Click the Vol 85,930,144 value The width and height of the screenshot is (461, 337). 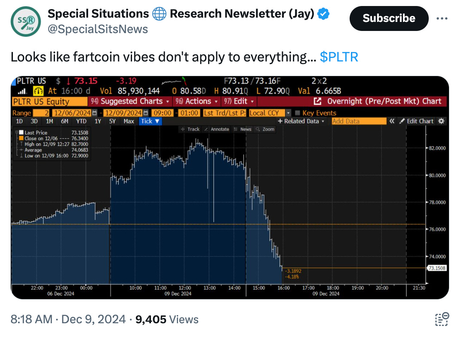[x=138, y=91]
